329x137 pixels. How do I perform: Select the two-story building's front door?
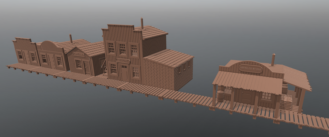point(124,73)
